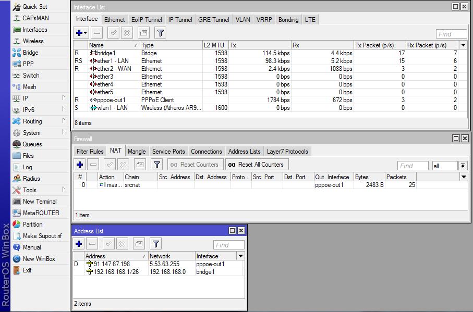Switch to the Ethernet tab
This screenshot has width=473, height=312.
click(x=114, y=20)
